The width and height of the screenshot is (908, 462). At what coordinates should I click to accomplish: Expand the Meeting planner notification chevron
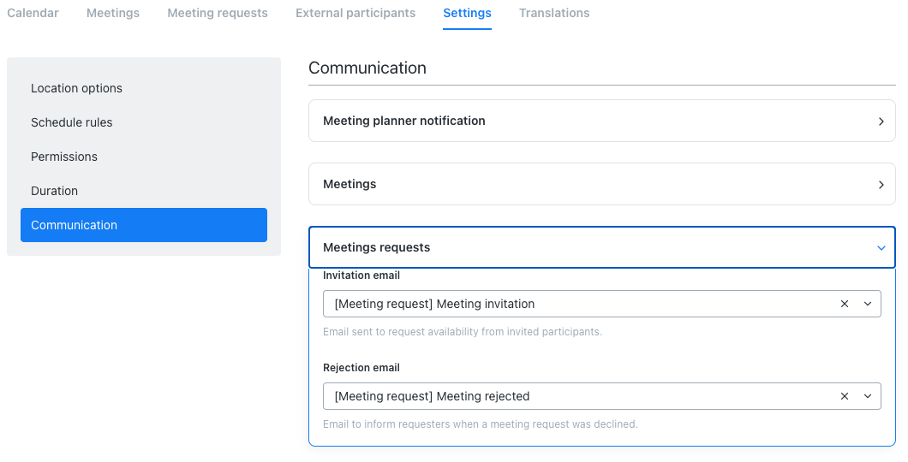click(x=881, y=121)
